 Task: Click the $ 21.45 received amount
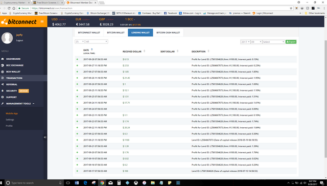click(x=126, y=78)
